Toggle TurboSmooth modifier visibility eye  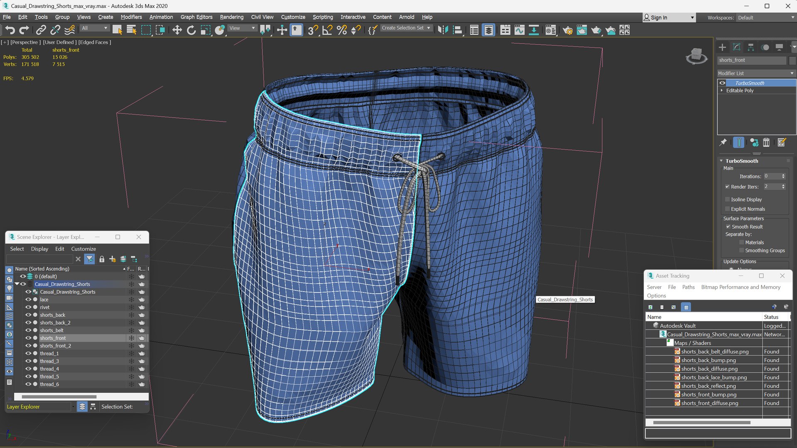[x=722, y=83]
